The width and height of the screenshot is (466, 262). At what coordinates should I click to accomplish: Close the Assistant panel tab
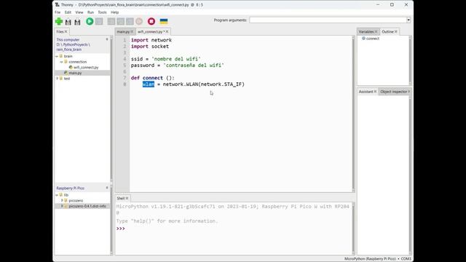(375, 92)
